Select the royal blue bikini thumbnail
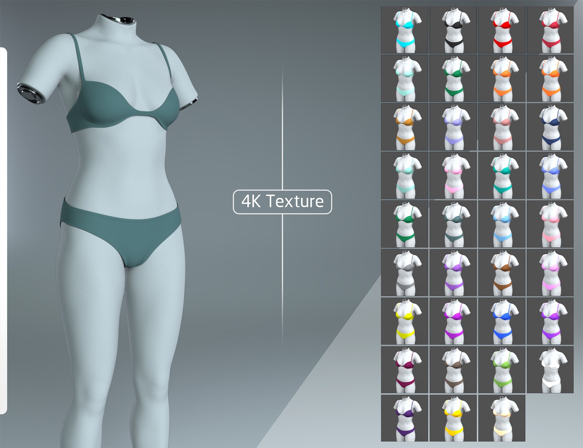The width and height of the screenshot is (583, 448). click(502, 321)
